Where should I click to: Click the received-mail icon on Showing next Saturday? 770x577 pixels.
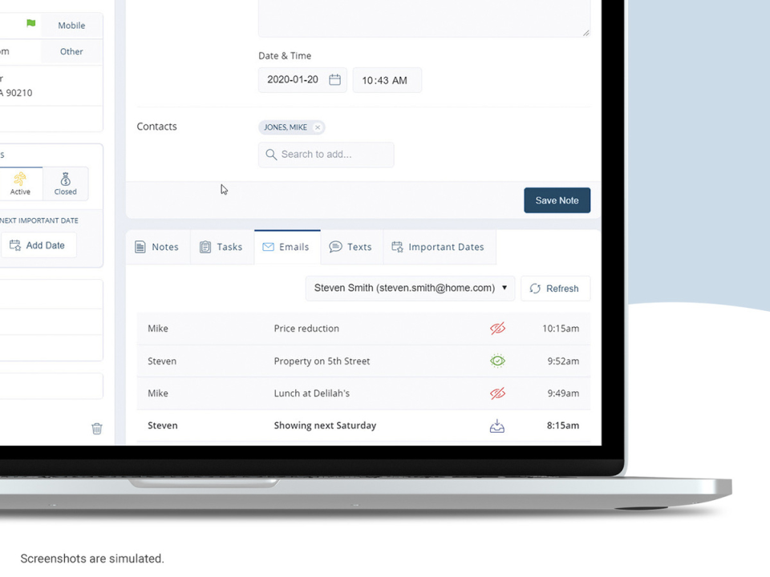click(497, 426)
